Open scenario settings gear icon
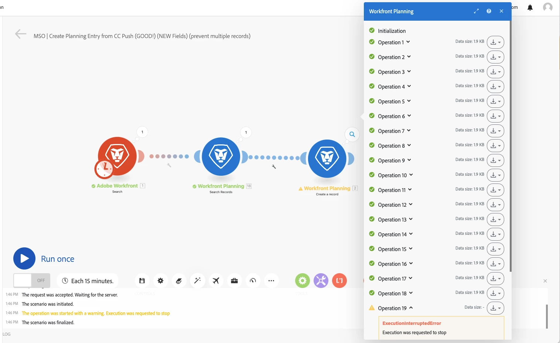 (160, 281)
